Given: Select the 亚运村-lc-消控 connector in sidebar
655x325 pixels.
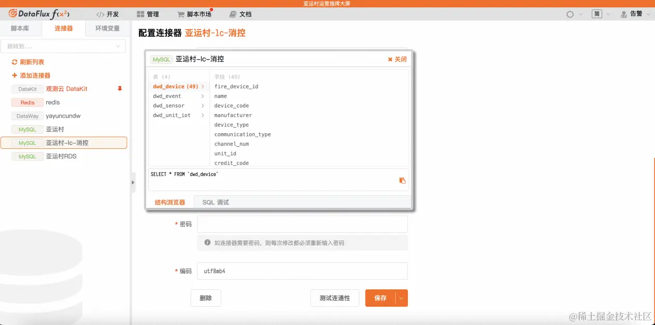Looking at the screenshot, I should pos(63,143).
